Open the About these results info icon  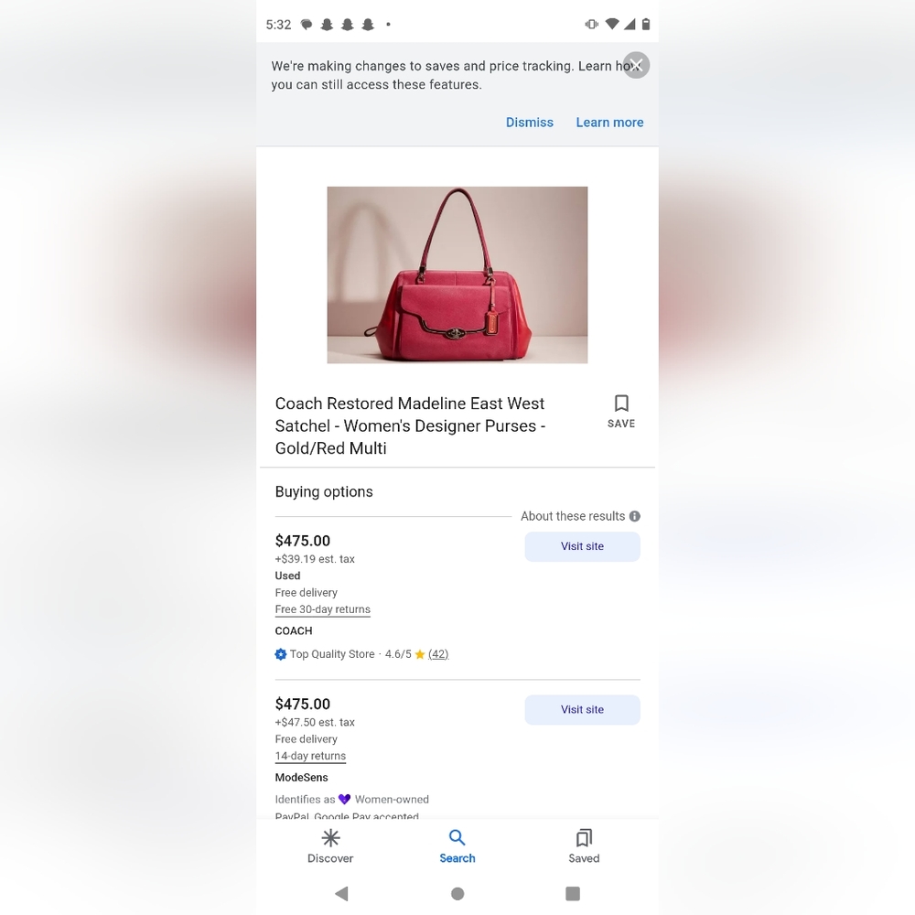click(635, 516)
